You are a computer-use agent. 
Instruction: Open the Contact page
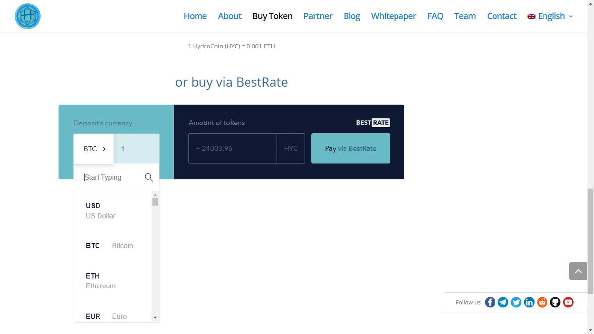click(501, 16)
